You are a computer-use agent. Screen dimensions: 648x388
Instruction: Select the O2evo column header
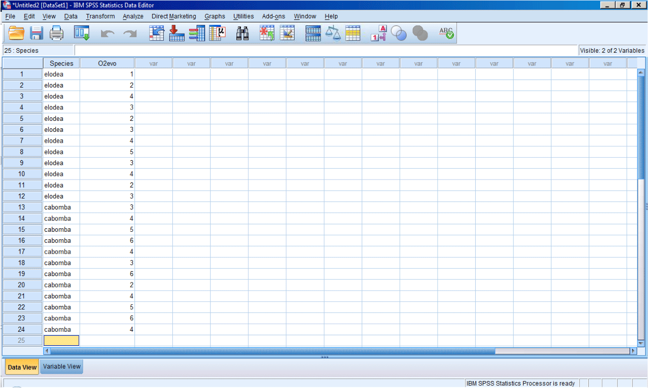[x=107, y=63]
